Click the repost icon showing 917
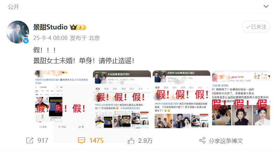Screen dimensions: 277x152 (29, 140)
